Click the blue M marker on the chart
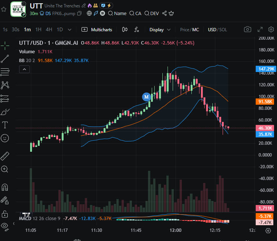The width and height of the screenshot is (277, 241). click(146, 97)
